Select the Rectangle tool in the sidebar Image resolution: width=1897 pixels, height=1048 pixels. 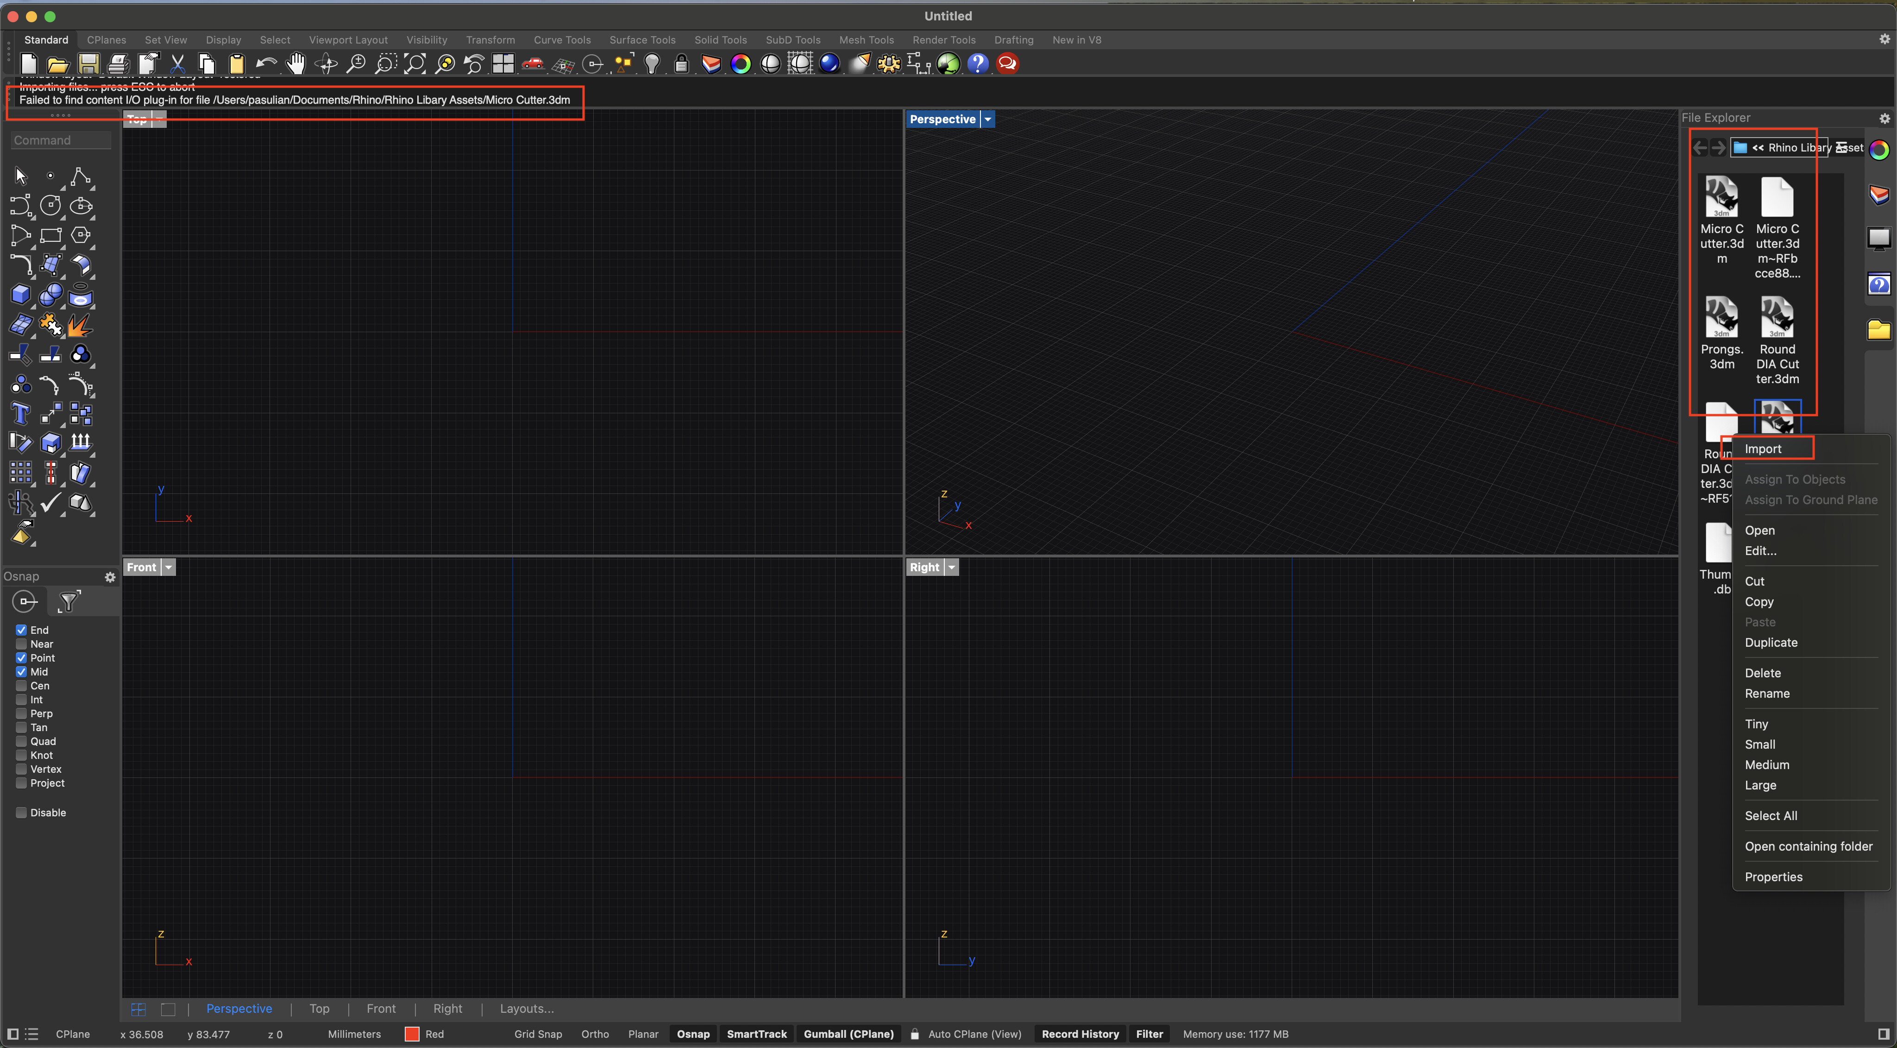pyautogui.click(x=50, y=236)
